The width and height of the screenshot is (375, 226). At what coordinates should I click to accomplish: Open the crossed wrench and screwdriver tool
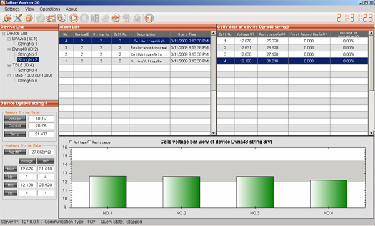17,18
